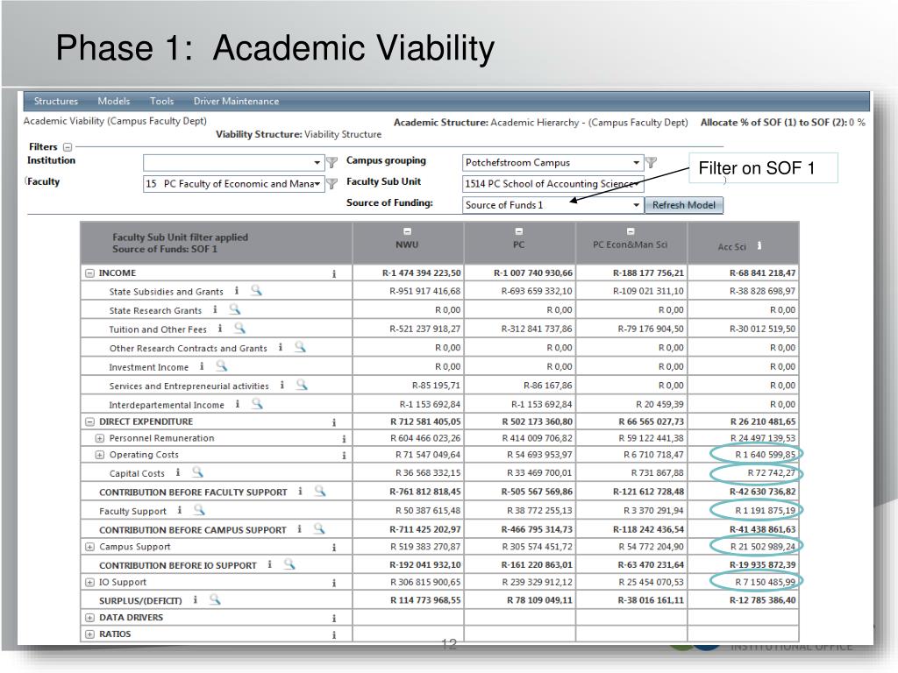The height and width of the screenshot is (673, 898).
Task: Click magnifier for State Subsidies and Grants
Action: tap(256, 290)
